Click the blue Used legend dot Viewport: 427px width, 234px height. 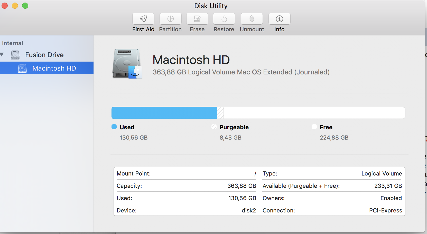pyautogui.click(x=114, y=127)
